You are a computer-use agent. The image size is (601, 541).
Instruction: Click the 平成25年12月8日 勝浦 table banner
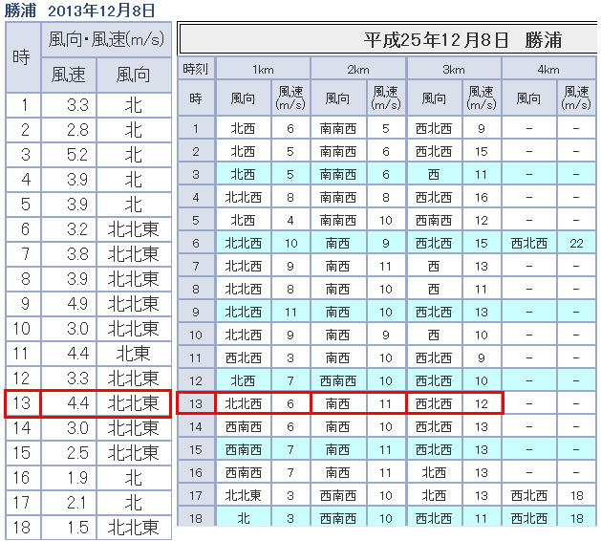tap(463, 40)
